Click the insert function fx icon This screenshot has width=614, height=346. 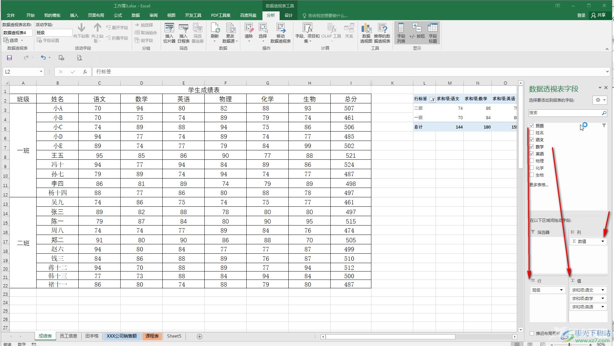[85, 71]
